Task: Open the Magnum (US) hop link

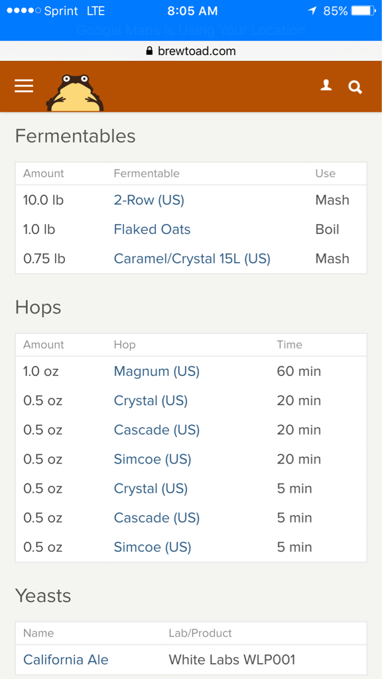Action: tap(157, 371)
